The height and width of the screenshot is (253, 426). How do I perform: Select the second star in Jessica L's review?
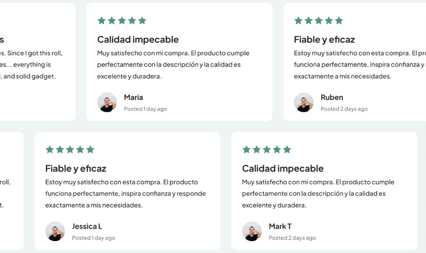60,150
